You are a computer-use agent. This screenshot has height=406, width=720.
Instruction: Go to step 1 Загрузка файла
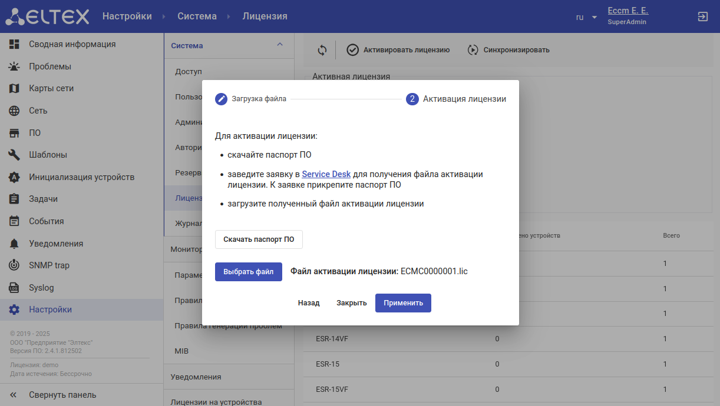(x=251, y=99)
